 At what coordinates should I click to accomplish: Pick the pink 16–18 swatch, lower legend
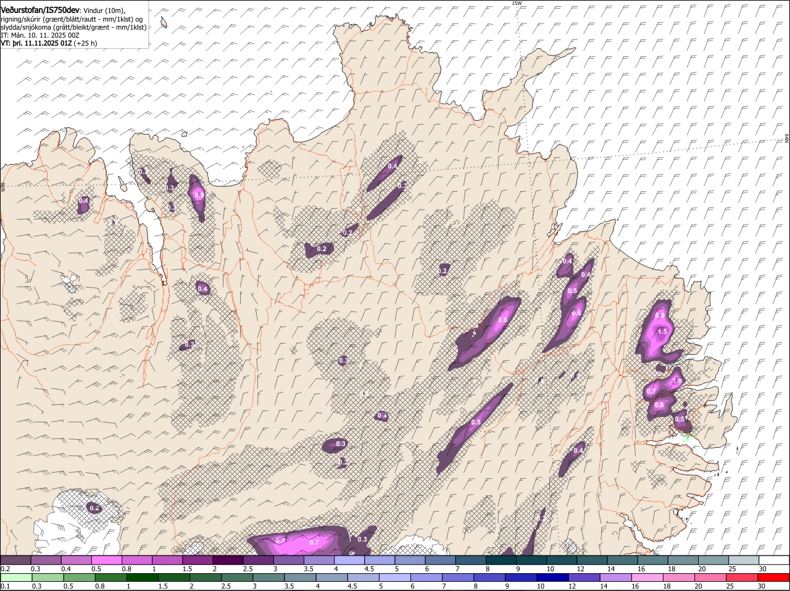(x=646, y=577)
